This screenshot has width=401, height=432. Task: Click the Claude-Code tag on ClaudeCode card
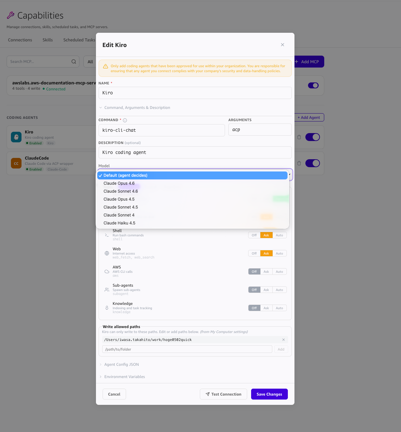click(57, 169)
